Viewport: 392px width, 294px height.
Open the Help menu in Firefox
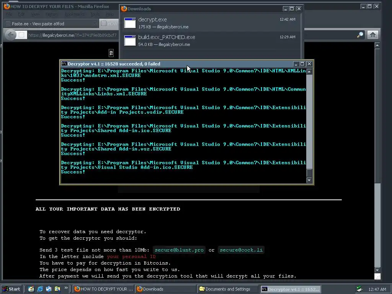[109, 14]
